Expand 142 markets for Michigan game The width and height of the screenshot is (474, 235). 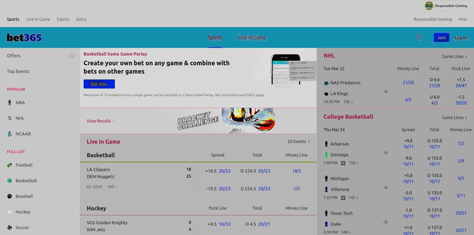click(353, 198)
